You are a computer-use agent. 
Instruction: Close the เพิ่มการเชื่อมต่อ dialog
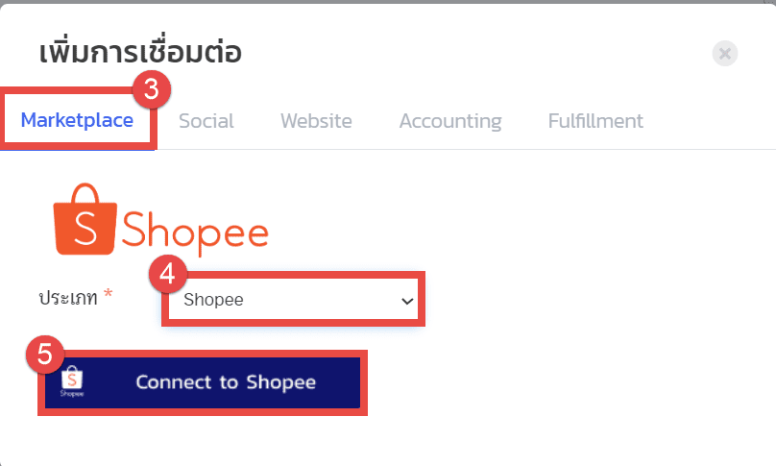click(724, 53)
